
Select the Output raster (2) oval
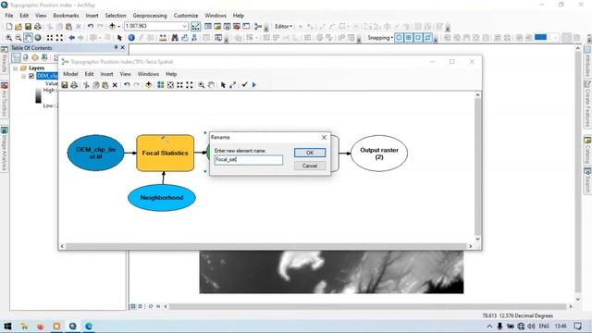click(x=379, y=154)
